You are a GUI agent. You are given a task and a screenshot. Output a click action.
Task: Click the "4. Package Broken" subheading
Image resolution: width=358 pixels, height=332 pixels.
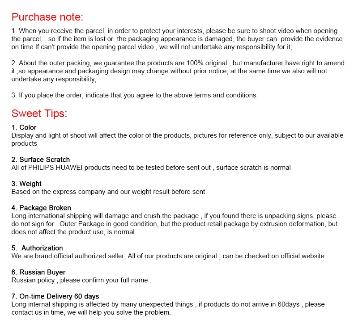(41, 208)
